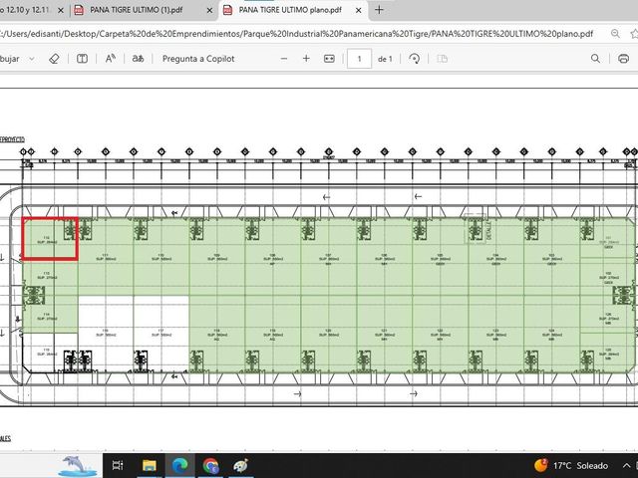Screen dimensions: 638x478
Task: Print the PDF document icon
Action: [623, 59]
